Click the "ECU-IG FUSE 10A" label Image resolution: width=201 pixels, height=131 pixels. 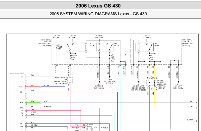tap(74, 58)
